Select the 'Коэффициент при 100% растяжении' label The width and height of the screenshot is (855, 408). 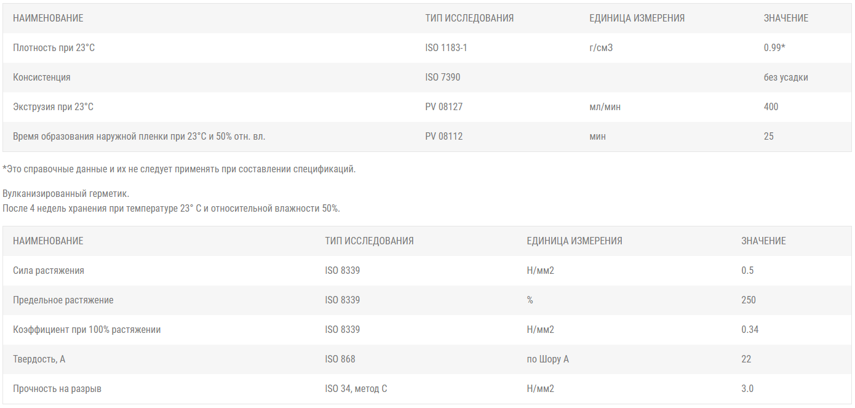point(87,330)
